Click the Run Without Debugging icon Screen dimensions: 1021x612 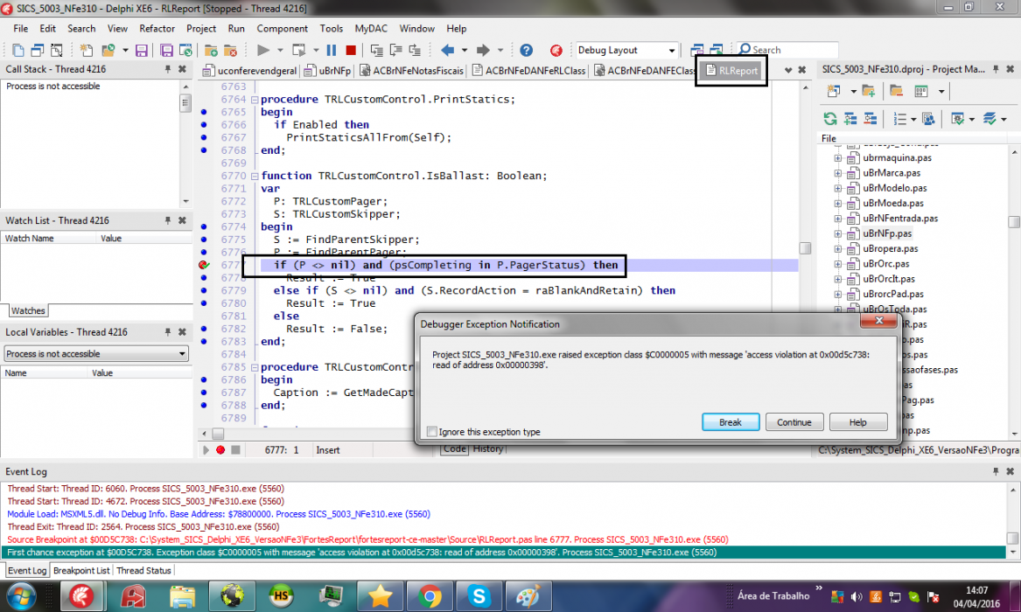(x=299, y=50)
